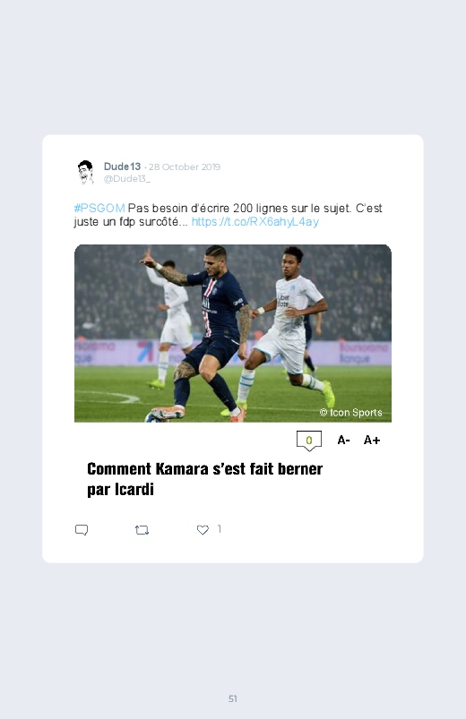This screenshot has width=466, height=719.
Task: Click the retweet arrows icon
Action: point(142,530)
